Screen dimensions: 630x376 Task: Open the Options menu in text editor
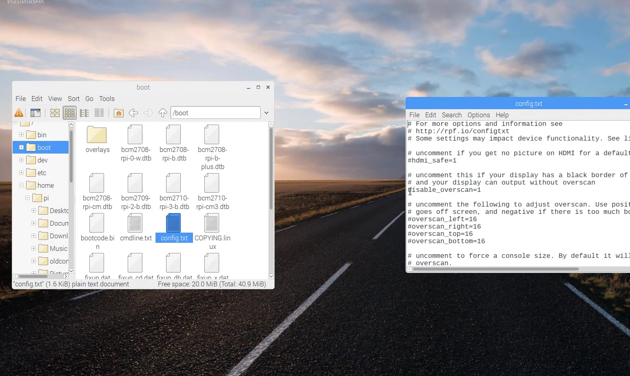[478, 115]
